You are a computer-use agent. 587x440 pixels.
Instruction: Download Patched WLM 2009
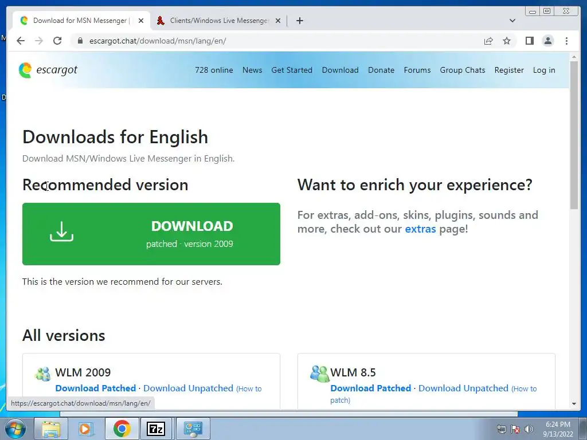click(x=96, y=388)
